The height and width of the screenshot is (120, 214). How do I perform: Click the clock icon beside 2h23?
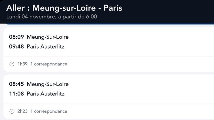tap(12, 111)
